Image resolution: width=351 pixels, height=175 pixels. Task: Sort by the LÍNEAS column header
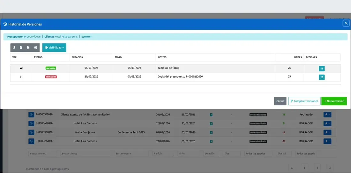tap(289, 57)
